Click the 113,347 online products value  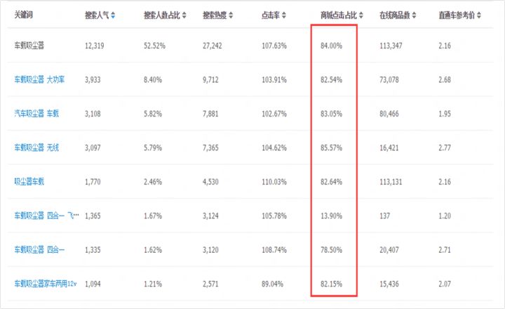click(x=392, y=46)
